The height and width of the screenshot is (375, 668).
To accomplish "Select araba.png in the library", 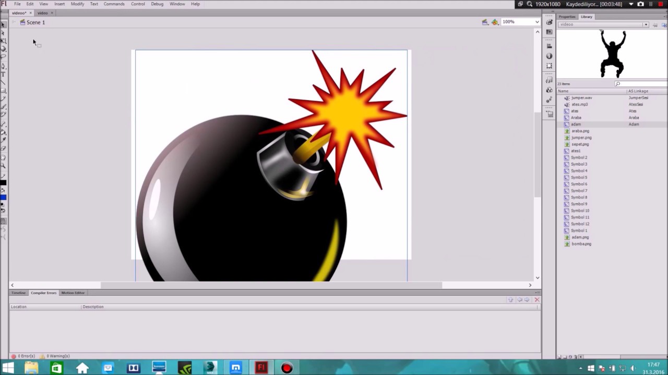I will click(x=580, y=131).
